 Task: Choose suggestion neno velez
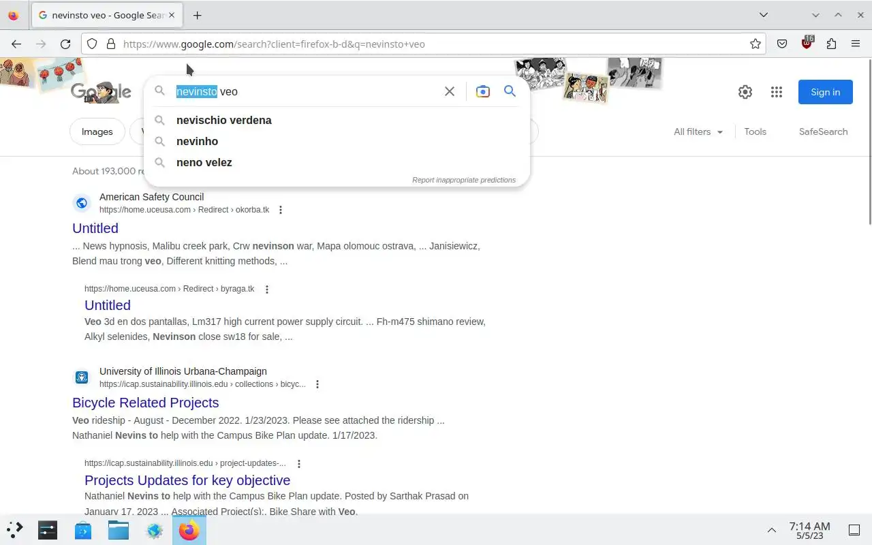[x=204, y=162]
